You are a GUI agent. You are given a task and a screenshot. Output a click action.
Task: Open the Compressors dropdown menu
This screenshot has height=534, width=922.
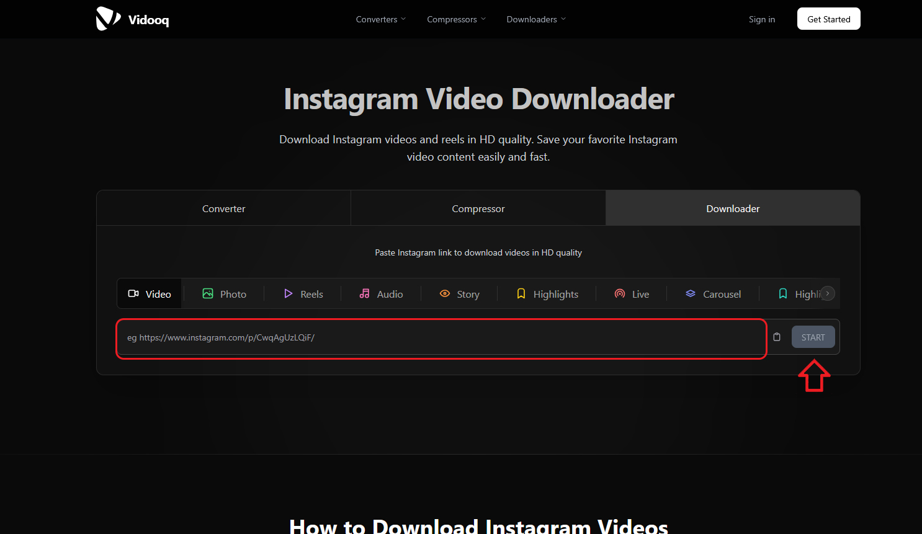pyautogui.click(x=456, y=19)
